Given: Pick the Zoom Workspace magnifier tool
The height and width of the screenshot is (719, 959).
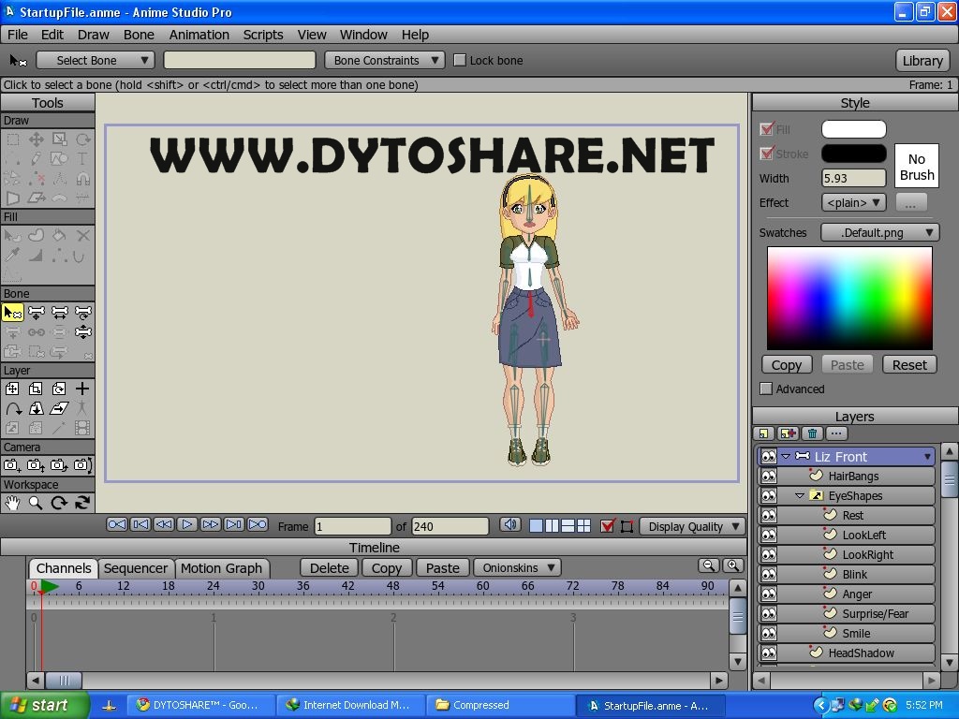Looking at the screenshot, I should [x=37, y=503].
